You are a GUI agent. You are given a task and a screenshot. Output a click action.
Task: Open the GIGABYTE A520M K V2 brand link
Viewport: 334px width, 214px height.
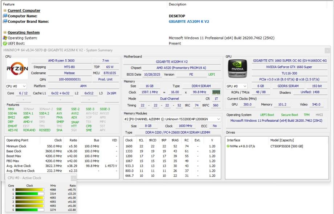(x=189, y=21)
